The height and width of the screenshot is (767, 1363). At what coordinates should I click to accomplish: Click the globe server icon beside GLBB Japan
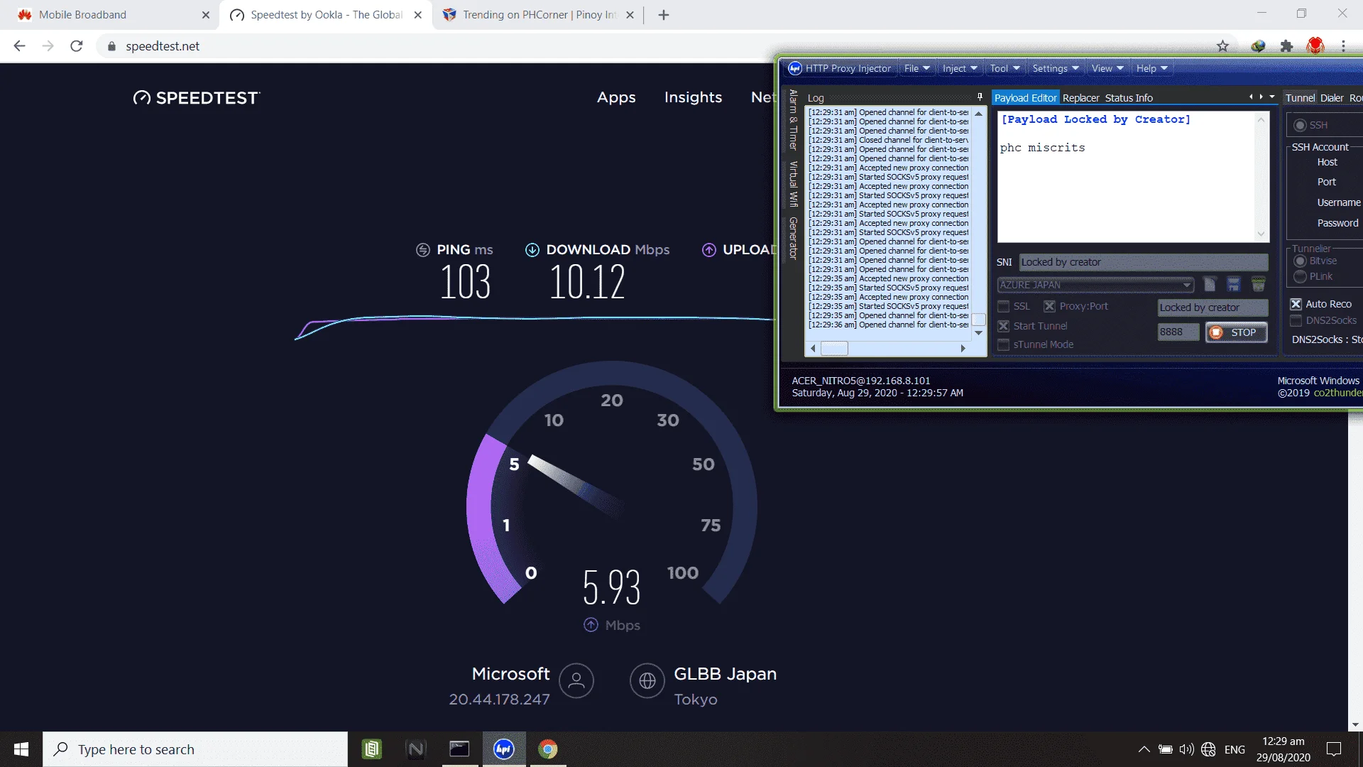tap(647, 681)
